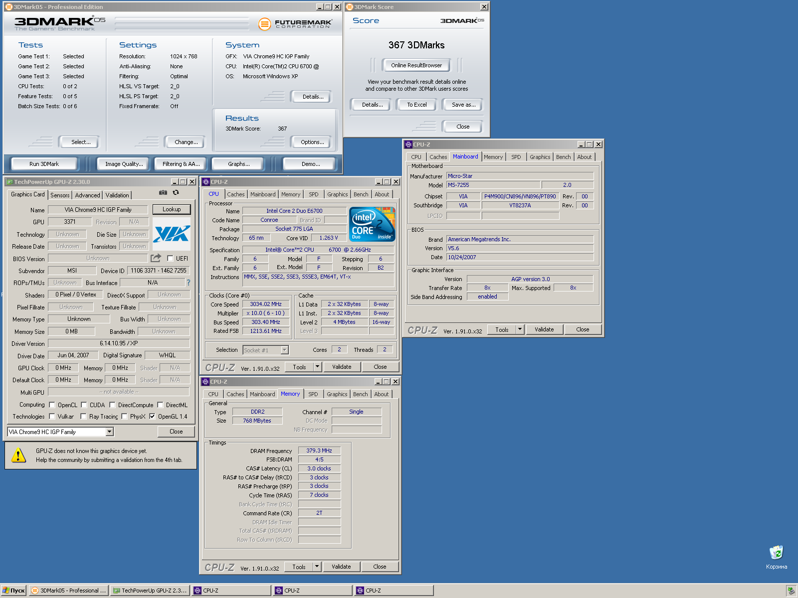Click the Bus Interface question mark
The height and width of the screenshot is (598, 798).
(189, 283)
